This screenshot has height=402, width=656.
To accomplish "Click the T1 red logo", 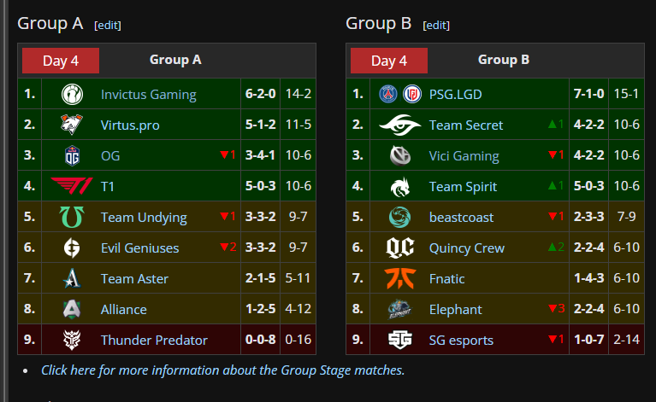I will pyautogui.click(x=73, y=187).
